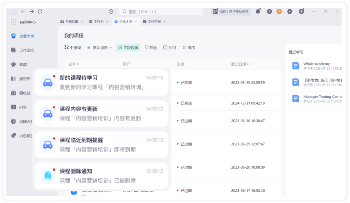Image resolution: width=350 pixels, height=203 pixels.
Task: Go forward with the right arrow icon
Action: [x=31, y=11]
